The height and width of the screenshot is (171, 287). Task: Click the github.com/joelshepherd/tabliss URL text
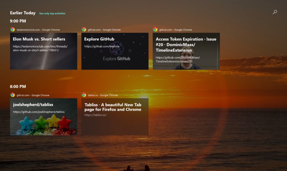pyautogui.click(x=39, y=112)
